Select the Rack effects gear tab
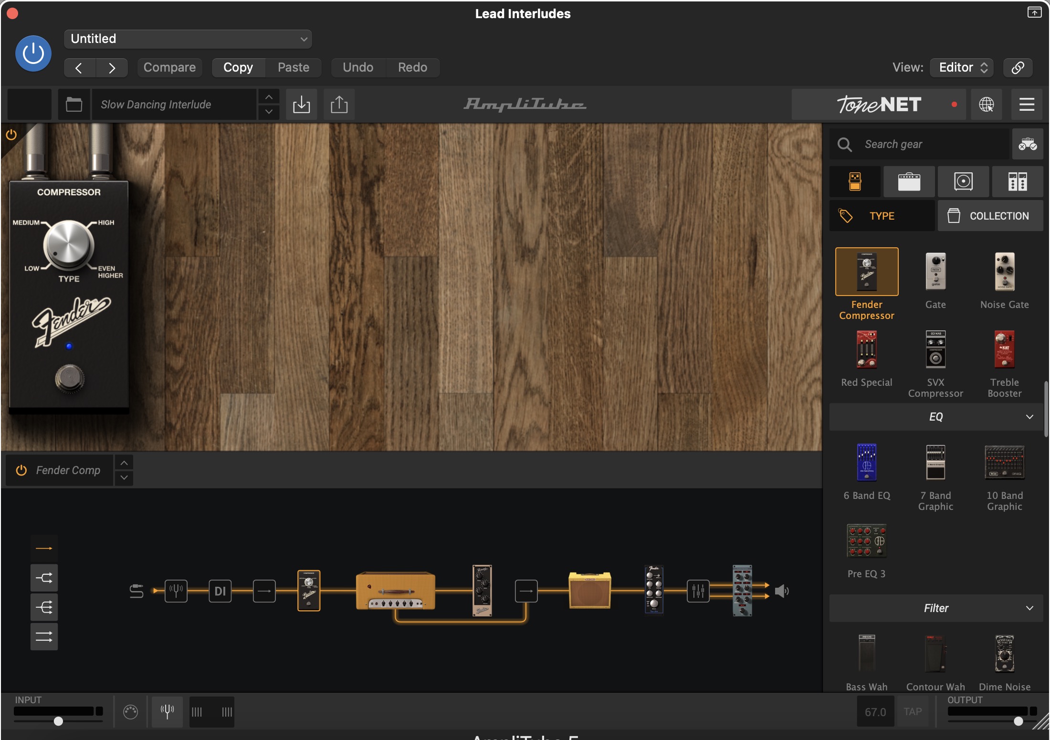The width and height of the screenshot is (1050, 740). point(1018,181)
